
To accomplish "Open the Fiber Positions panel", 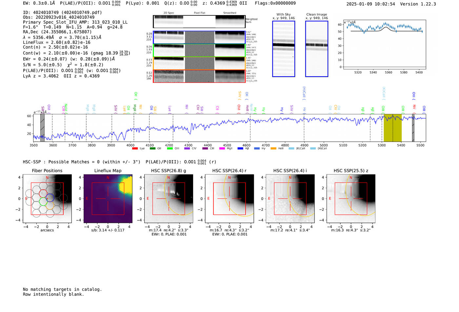I will (x=47, y=199).
